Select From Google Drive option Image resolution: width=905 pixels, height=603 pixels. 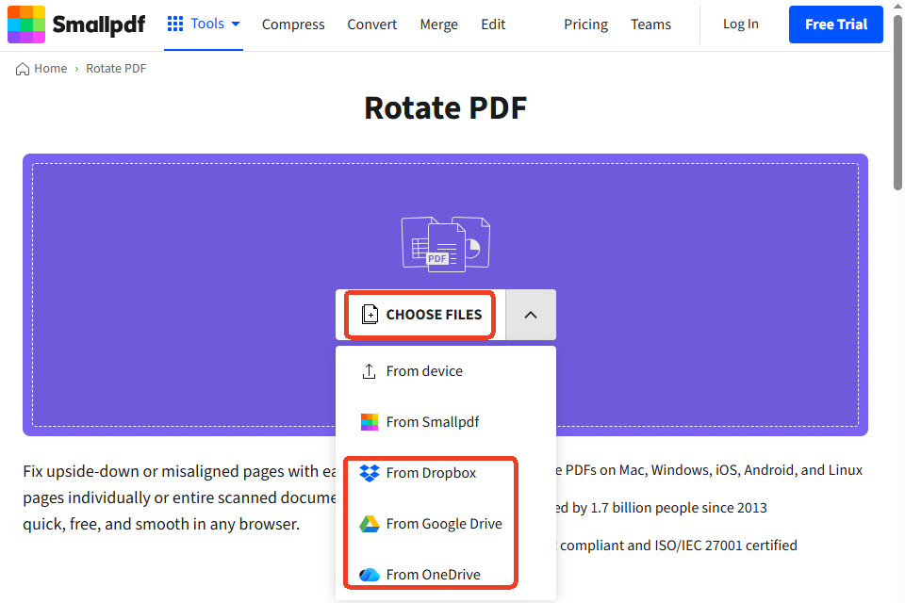pyautogui.click(x=446, y=523)
